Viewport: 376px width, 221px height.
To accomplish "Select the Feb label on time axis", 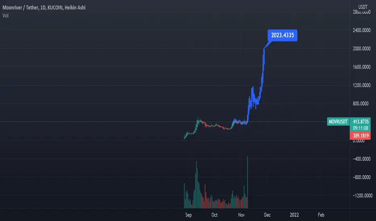I will [321, 215].
